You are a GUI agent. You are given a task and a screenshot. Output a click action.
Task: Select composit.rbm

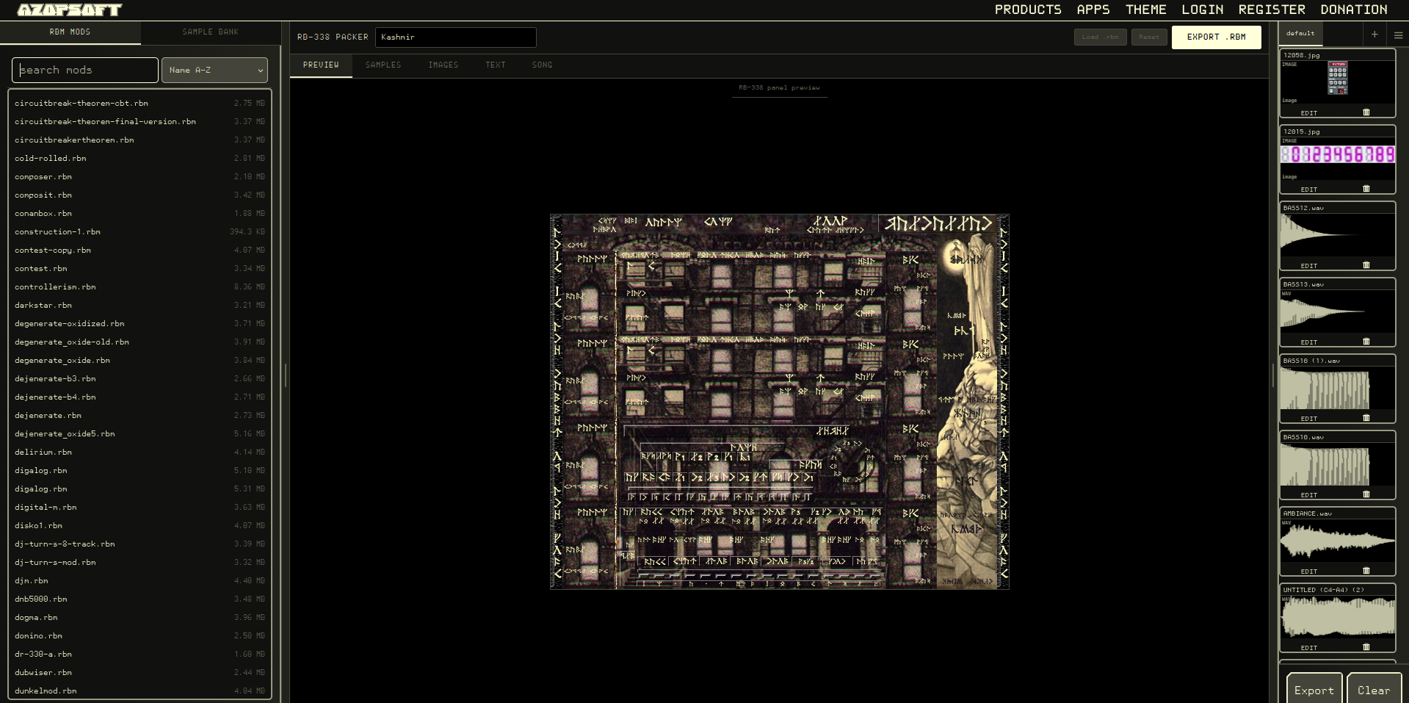[140, 195]
